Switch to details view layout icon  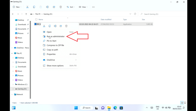point(182,103)
